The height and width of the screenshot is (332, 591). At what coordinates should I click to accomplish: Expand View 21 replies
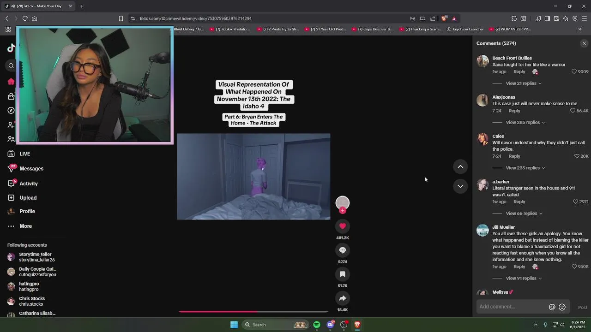coord(524,83)
